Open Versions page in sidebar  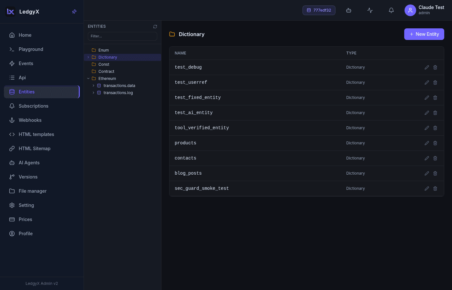coord(42,177)
